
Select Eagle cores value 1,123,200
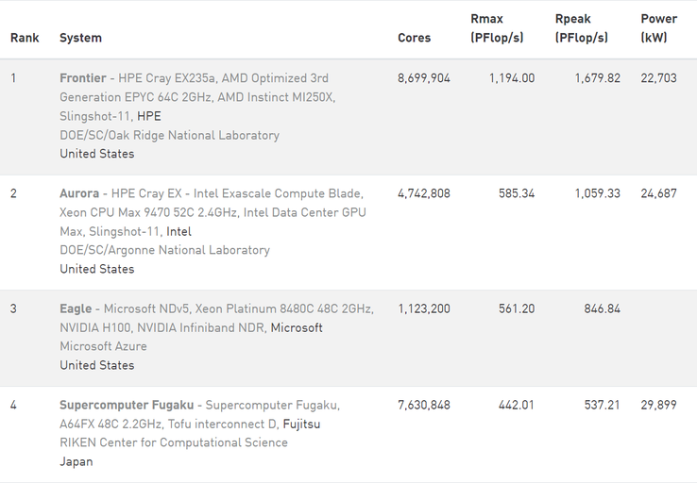coord(424,308)
